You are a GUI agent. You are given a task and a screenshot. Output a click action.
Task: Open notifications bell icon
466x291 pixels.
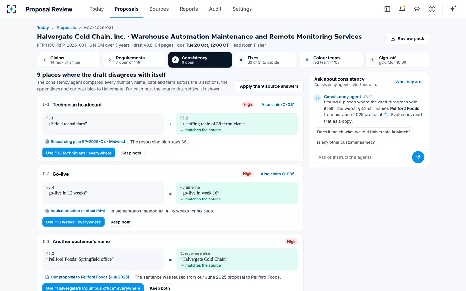click(x=402, y=9)
